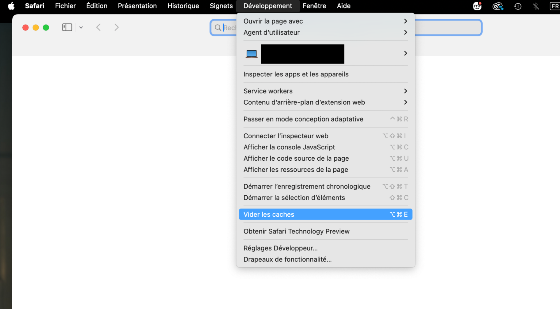Select Afficher la console JavaScript
560x309 pixels.
(326, 147)
